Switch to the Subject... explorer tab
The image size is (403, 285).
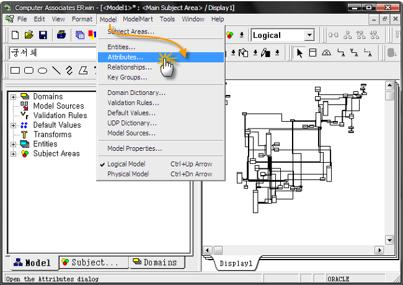click(94, 263)
